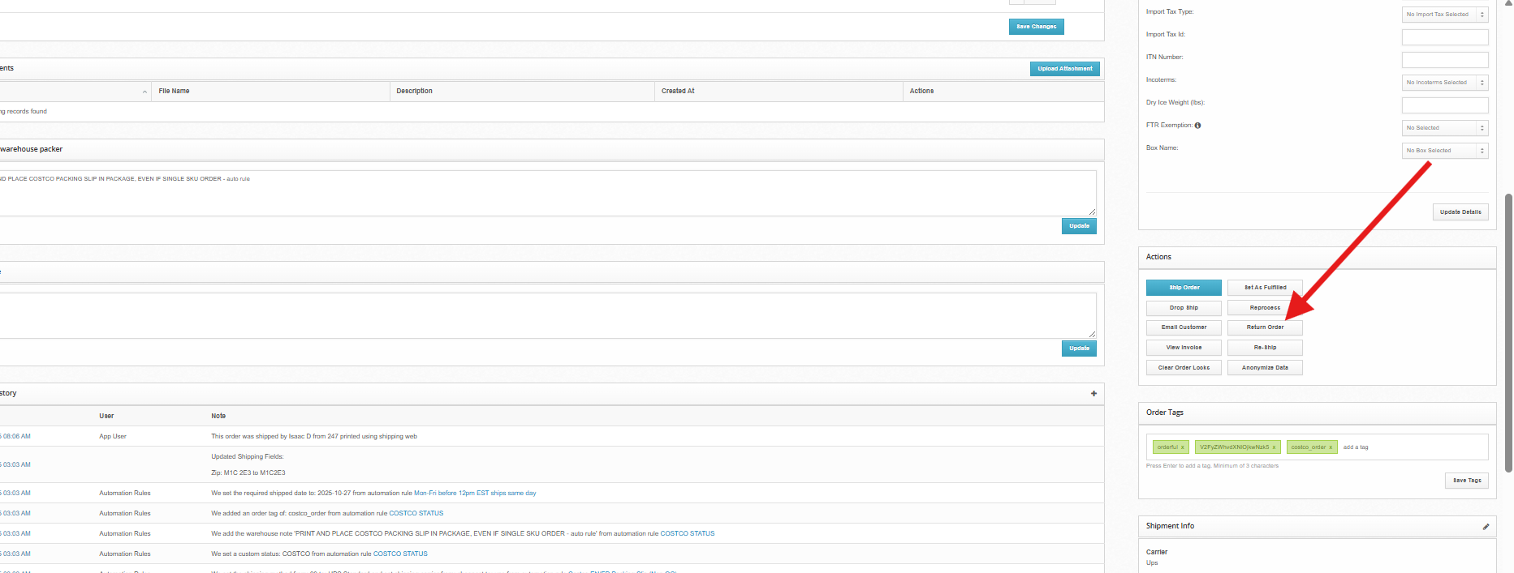Click the Ship Order button
This screenshot has height=573, width=1514.
click(x=1184, y=288)
